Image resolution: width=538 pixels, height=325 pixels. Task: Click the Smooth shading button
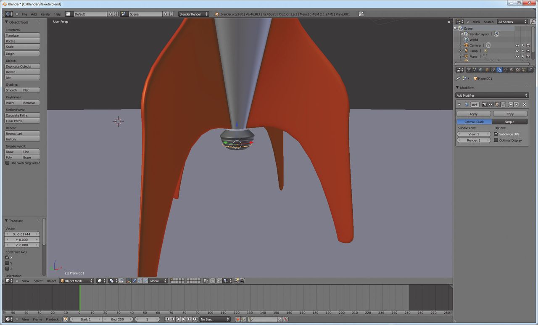coord(13,90)
